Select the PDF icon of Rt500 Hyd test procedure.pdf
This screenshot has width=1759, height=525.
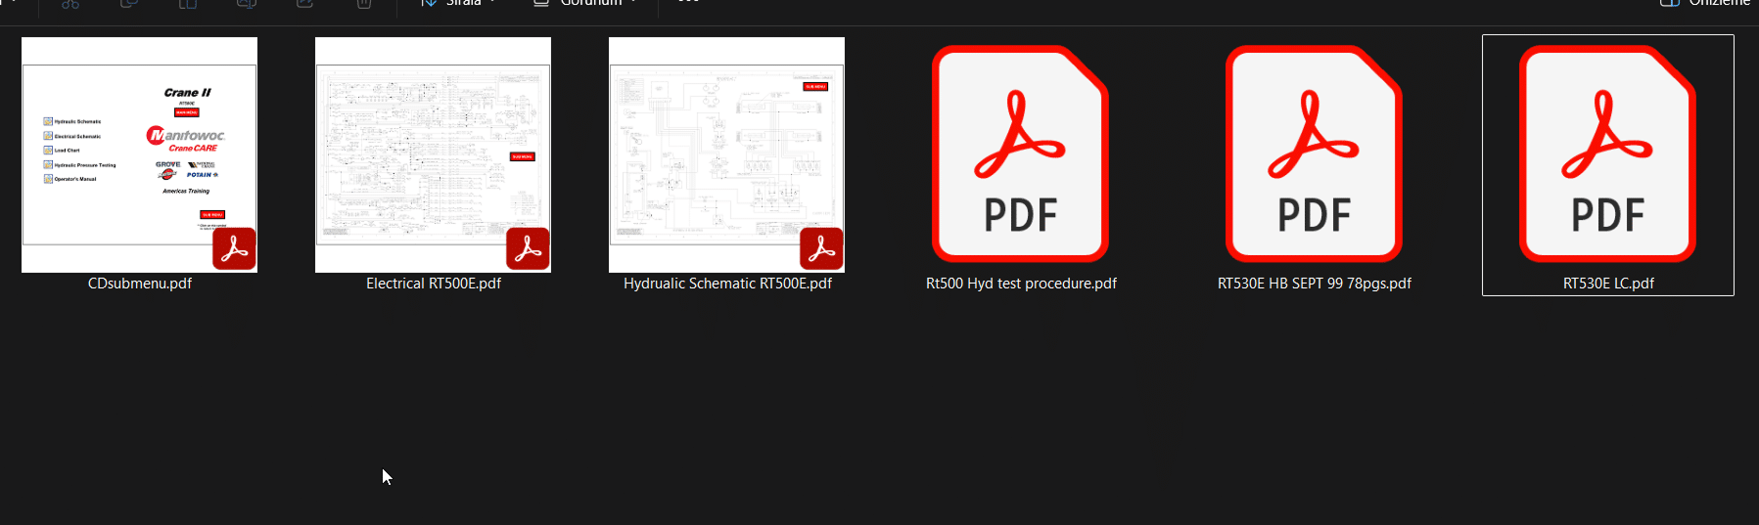pyautogui.click(x=1020, y=153)
